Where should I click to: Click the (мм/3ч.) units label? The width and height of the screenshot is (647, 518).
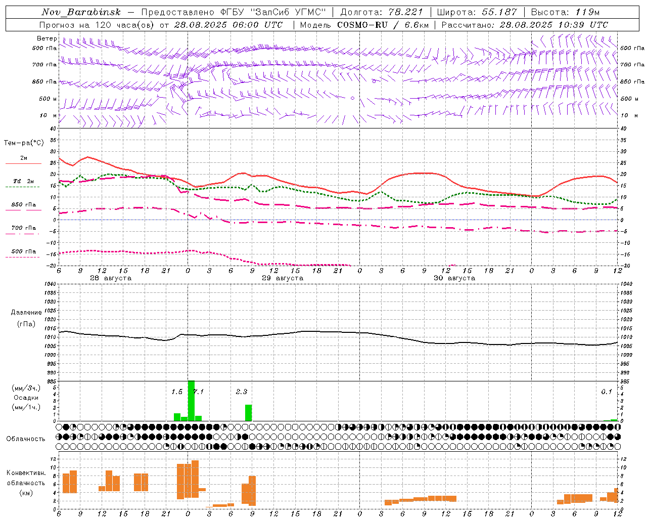pos(26,388)
